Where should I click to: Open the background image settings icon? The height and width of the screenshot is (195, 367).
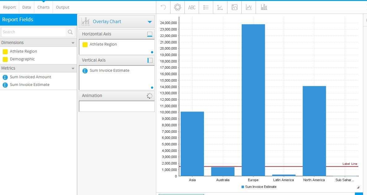235,7
